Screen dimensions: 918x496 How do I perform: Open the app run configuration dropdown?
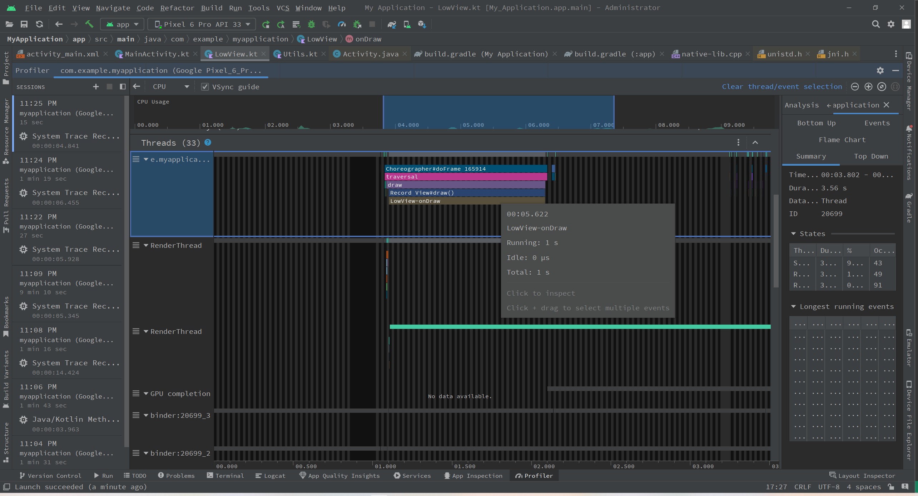click(122, 24)
